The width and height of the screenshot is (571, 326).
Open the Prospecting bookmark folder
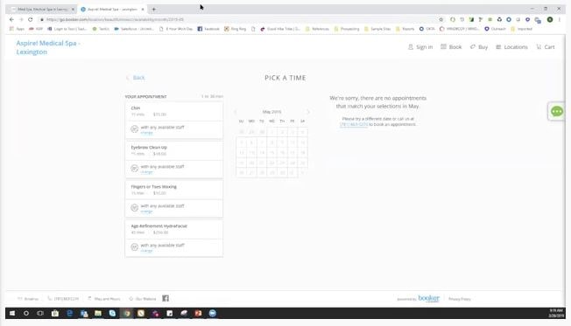(347, 29)
